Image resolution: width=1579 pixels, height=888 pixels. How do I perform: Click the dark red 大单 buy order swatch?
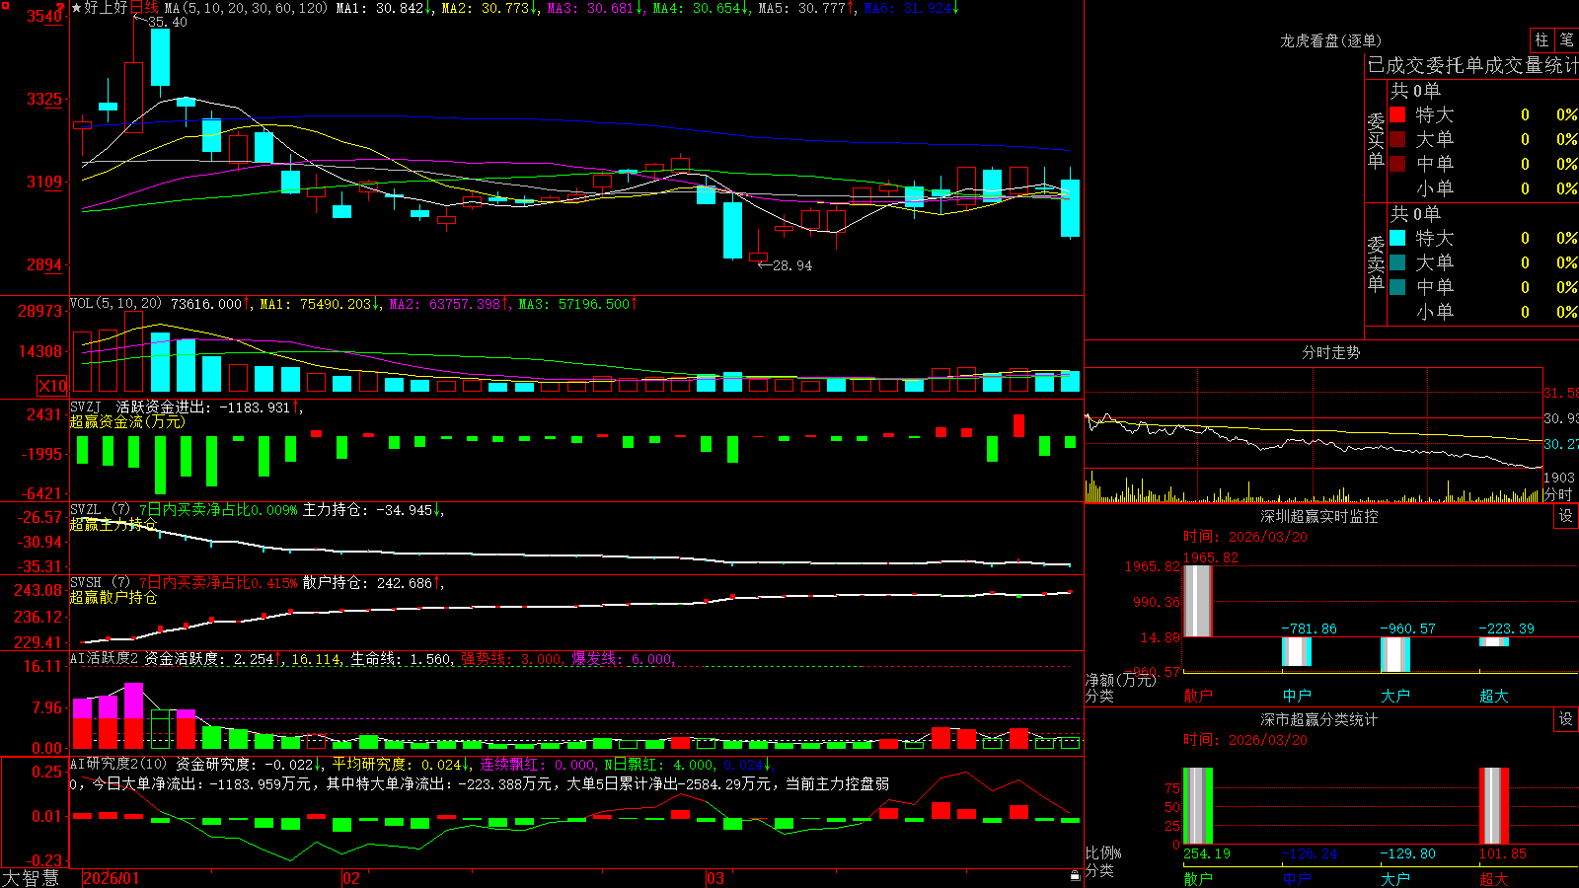click(1397, 139)
